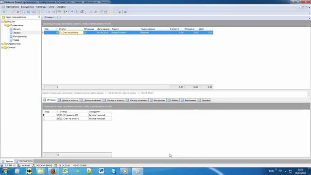Open the Справка menu
The width and height of the screenshot is (311, 175).
(61, 7)
